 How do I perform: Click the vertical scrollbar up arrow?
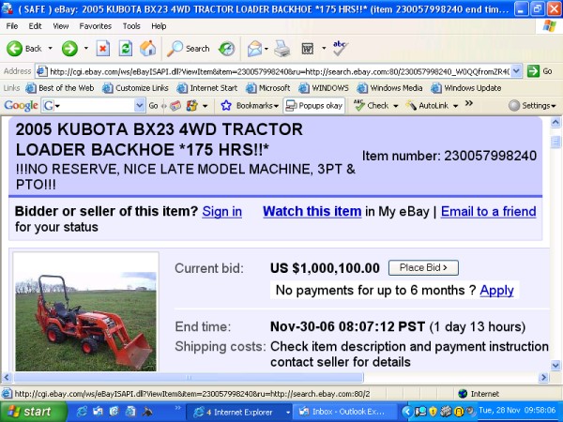click(x=555, y=123)
